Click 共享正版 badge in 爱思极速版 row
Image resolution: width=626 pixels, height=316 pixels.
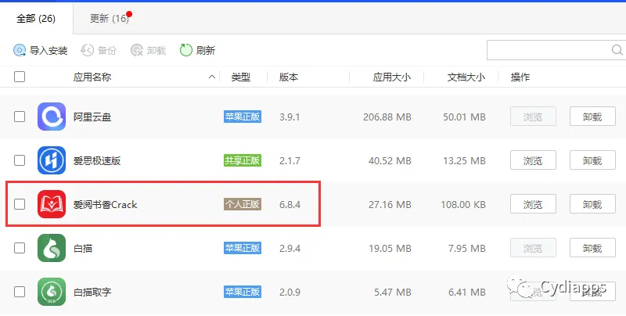point(243,160)
